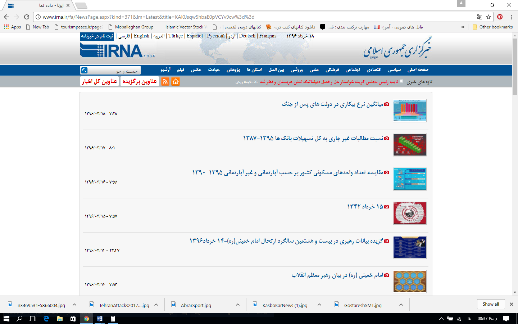The height and width of the screenshot is (324, 518).
Task: Click the RSS feed icon
Action: [165, 82]
